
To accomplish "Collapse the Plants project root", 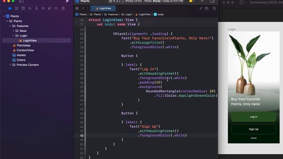I will (x=4, y=16).
